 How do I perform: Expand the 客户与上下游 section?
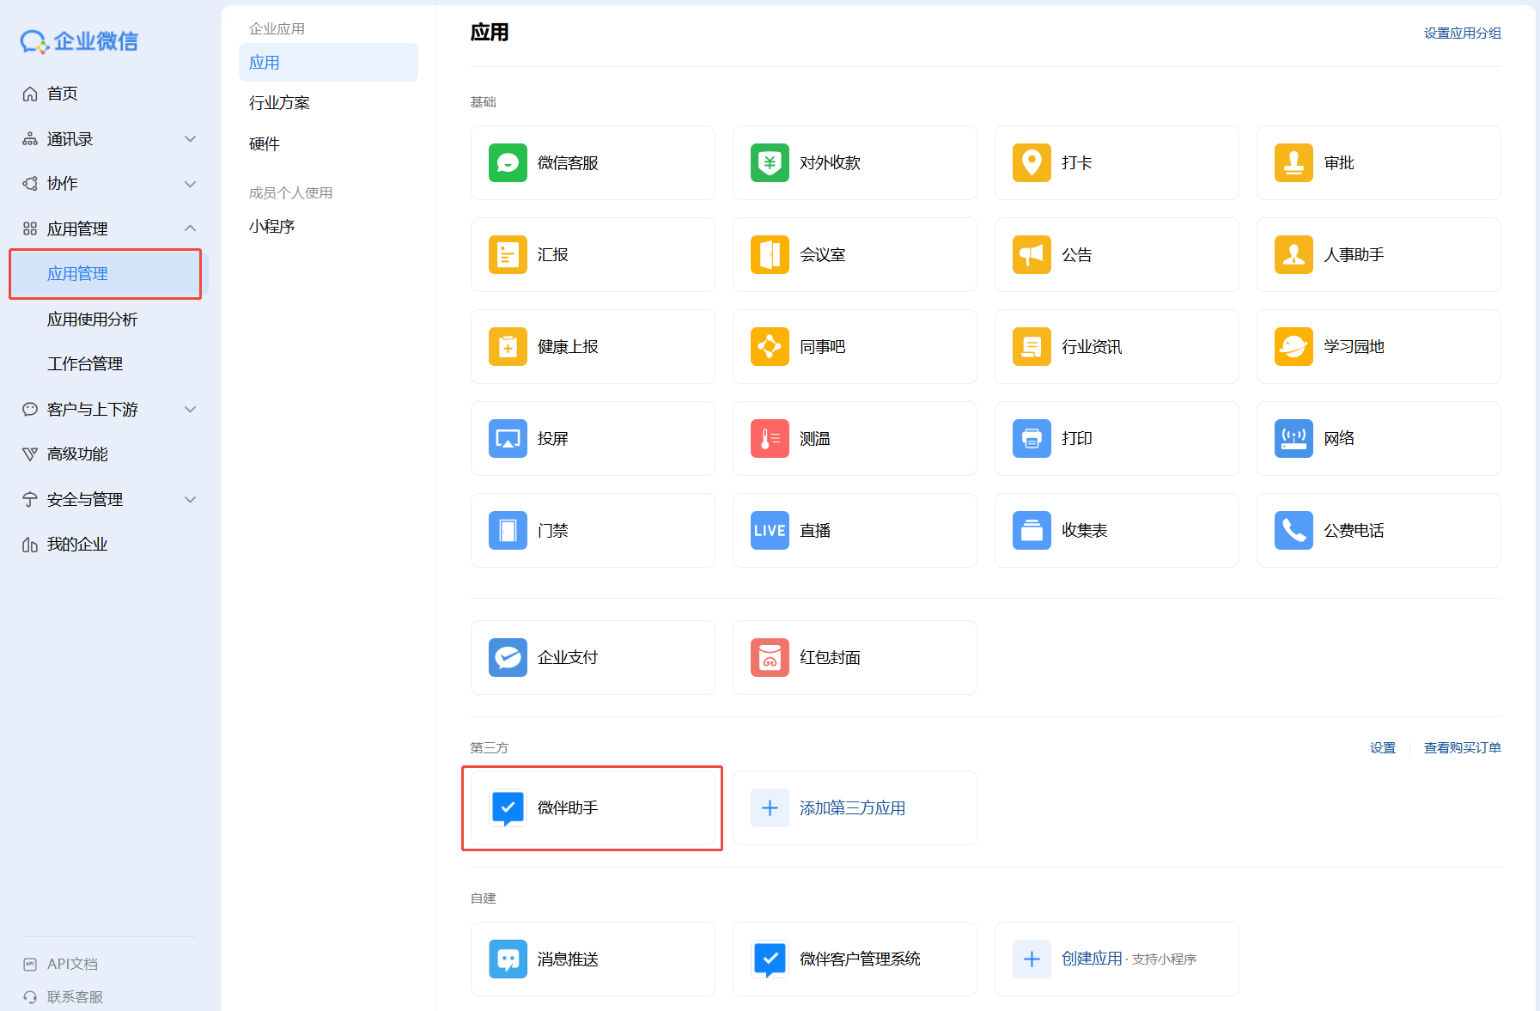click(191, 410)
